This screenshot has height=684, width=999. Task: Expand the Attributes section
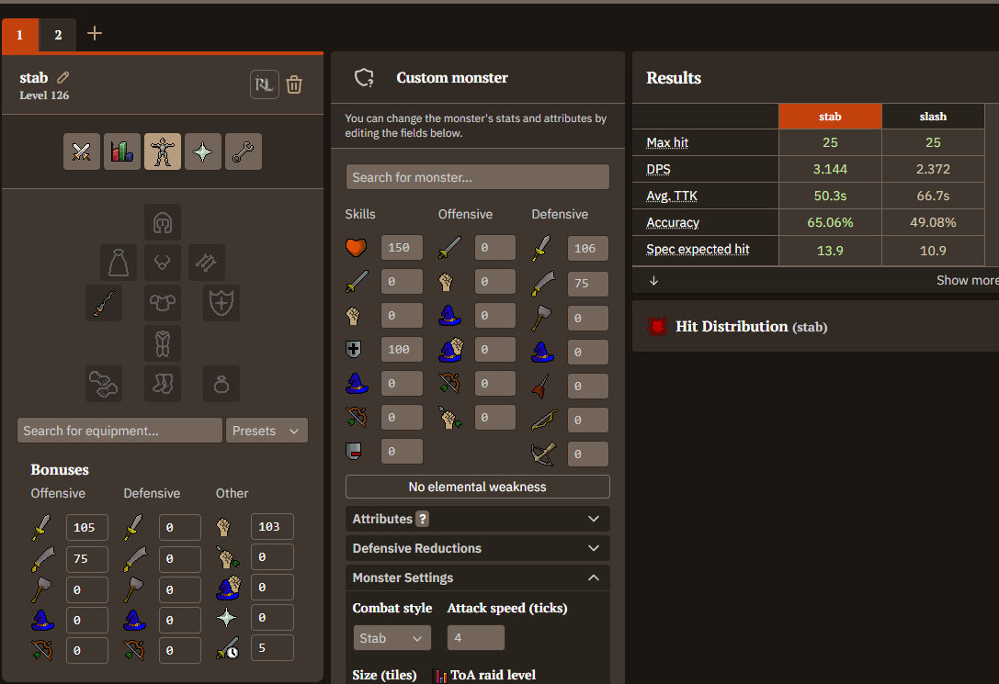pos(477,519)
